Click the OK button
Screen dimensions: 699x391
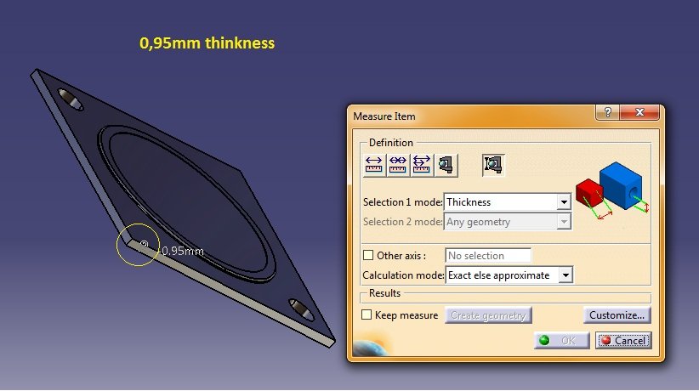[x=560, y=341]
